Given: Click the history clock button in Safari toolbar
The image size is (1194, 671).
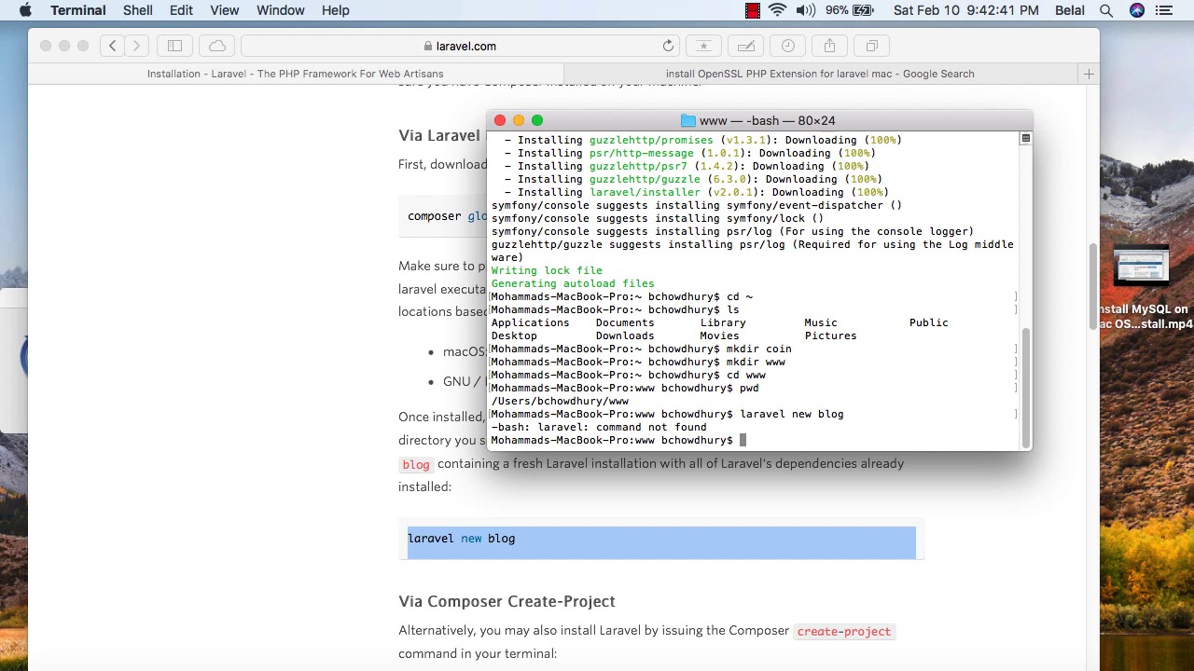Looking at the screenshot, I should 788,46.
